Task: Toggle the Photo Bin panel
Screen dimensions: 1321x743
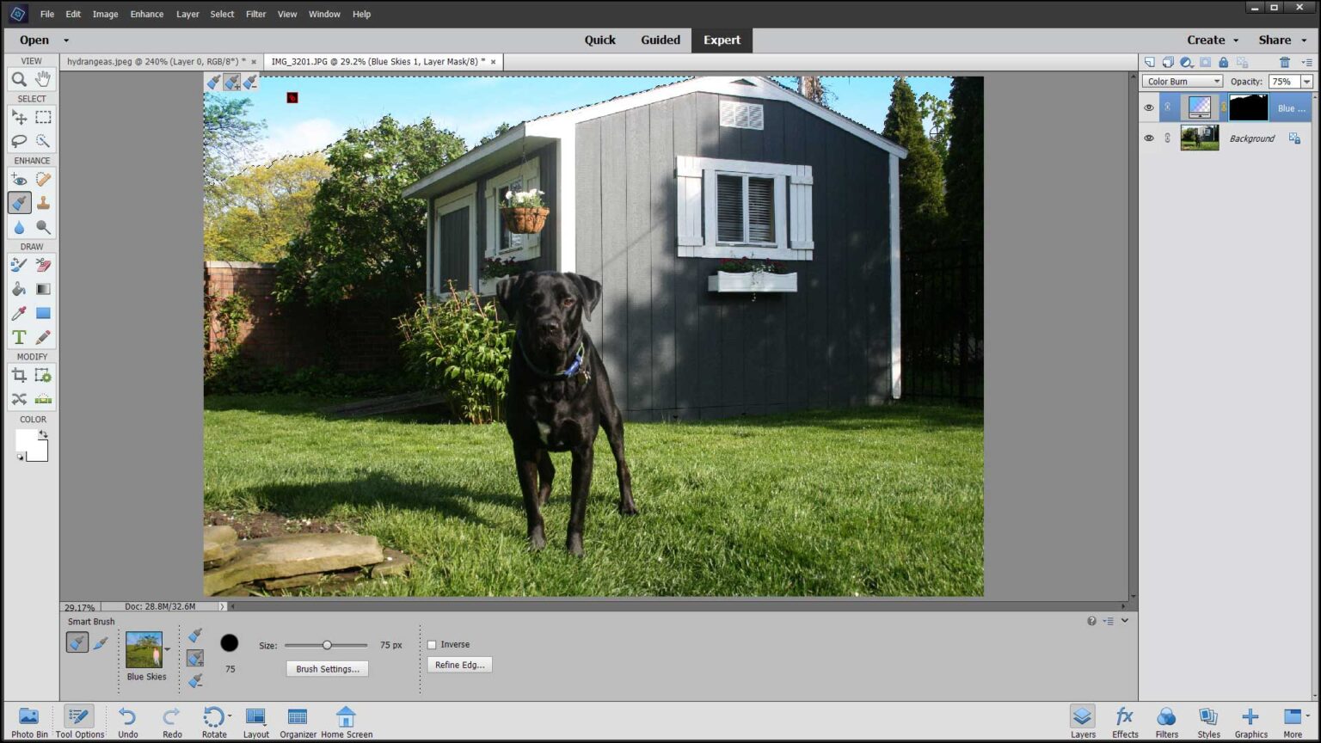Action: pos(29,722)
